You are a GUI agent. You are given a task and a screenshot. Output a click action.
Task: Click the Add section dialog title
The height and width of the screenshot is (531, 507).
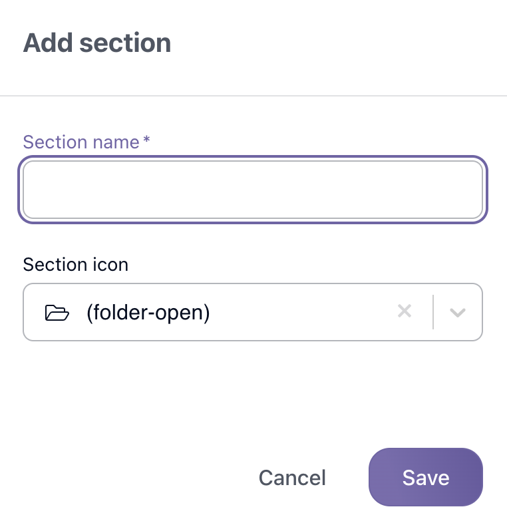tap(97, 43)
